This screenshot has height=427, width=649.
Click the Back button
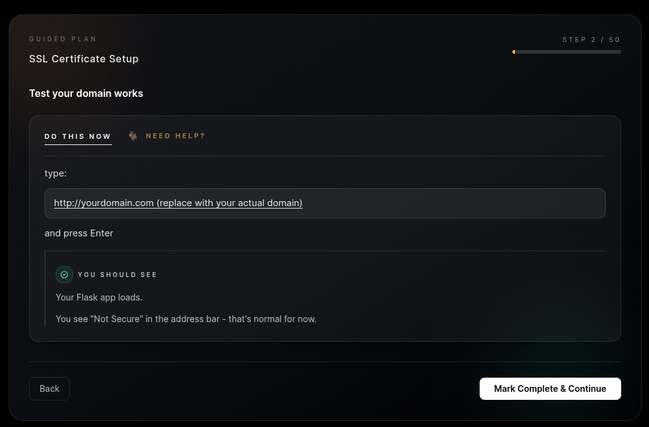click(x=49, y=388)
